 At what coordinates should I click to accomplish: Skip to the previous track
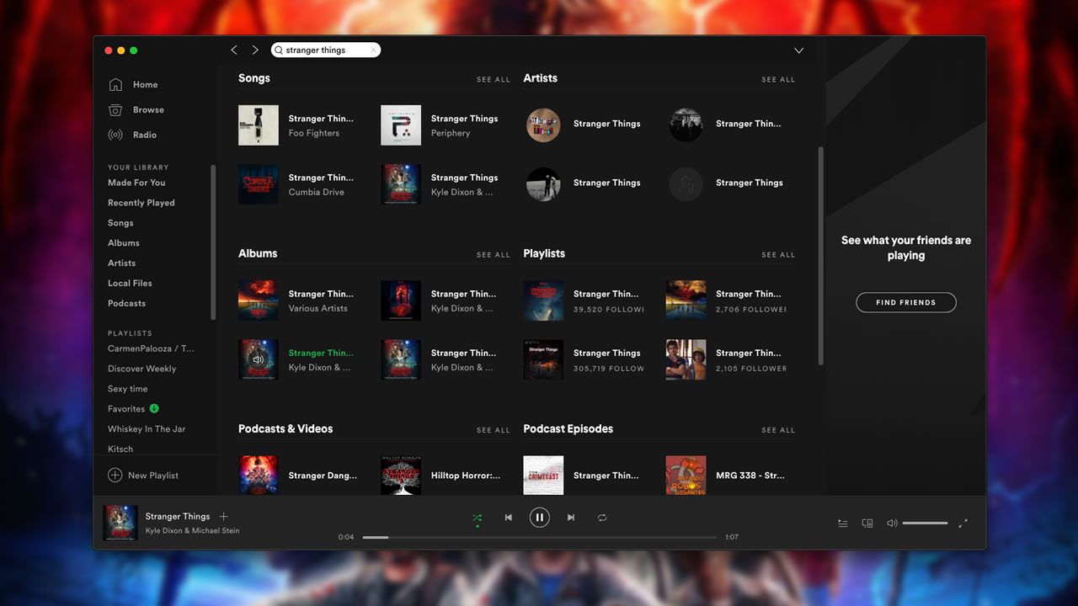point(508,518)
